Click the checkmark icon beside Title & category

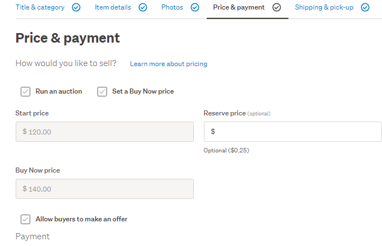pos(76,8)
